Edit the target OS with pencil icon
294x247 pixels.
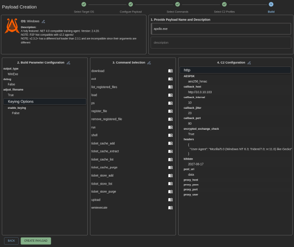tap(43, 21)
